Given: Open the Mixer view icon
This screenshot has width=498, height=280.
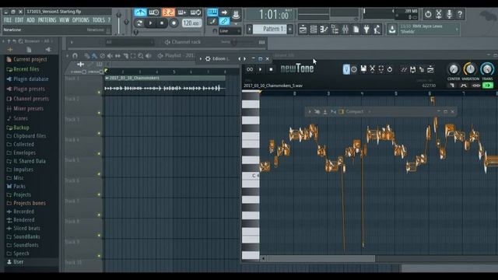Looking at the screenshot, I should click(345, 30).
